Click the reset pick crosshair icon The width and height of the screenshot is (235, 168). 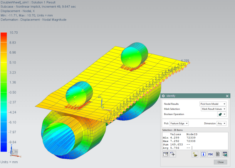pos(173,154)
